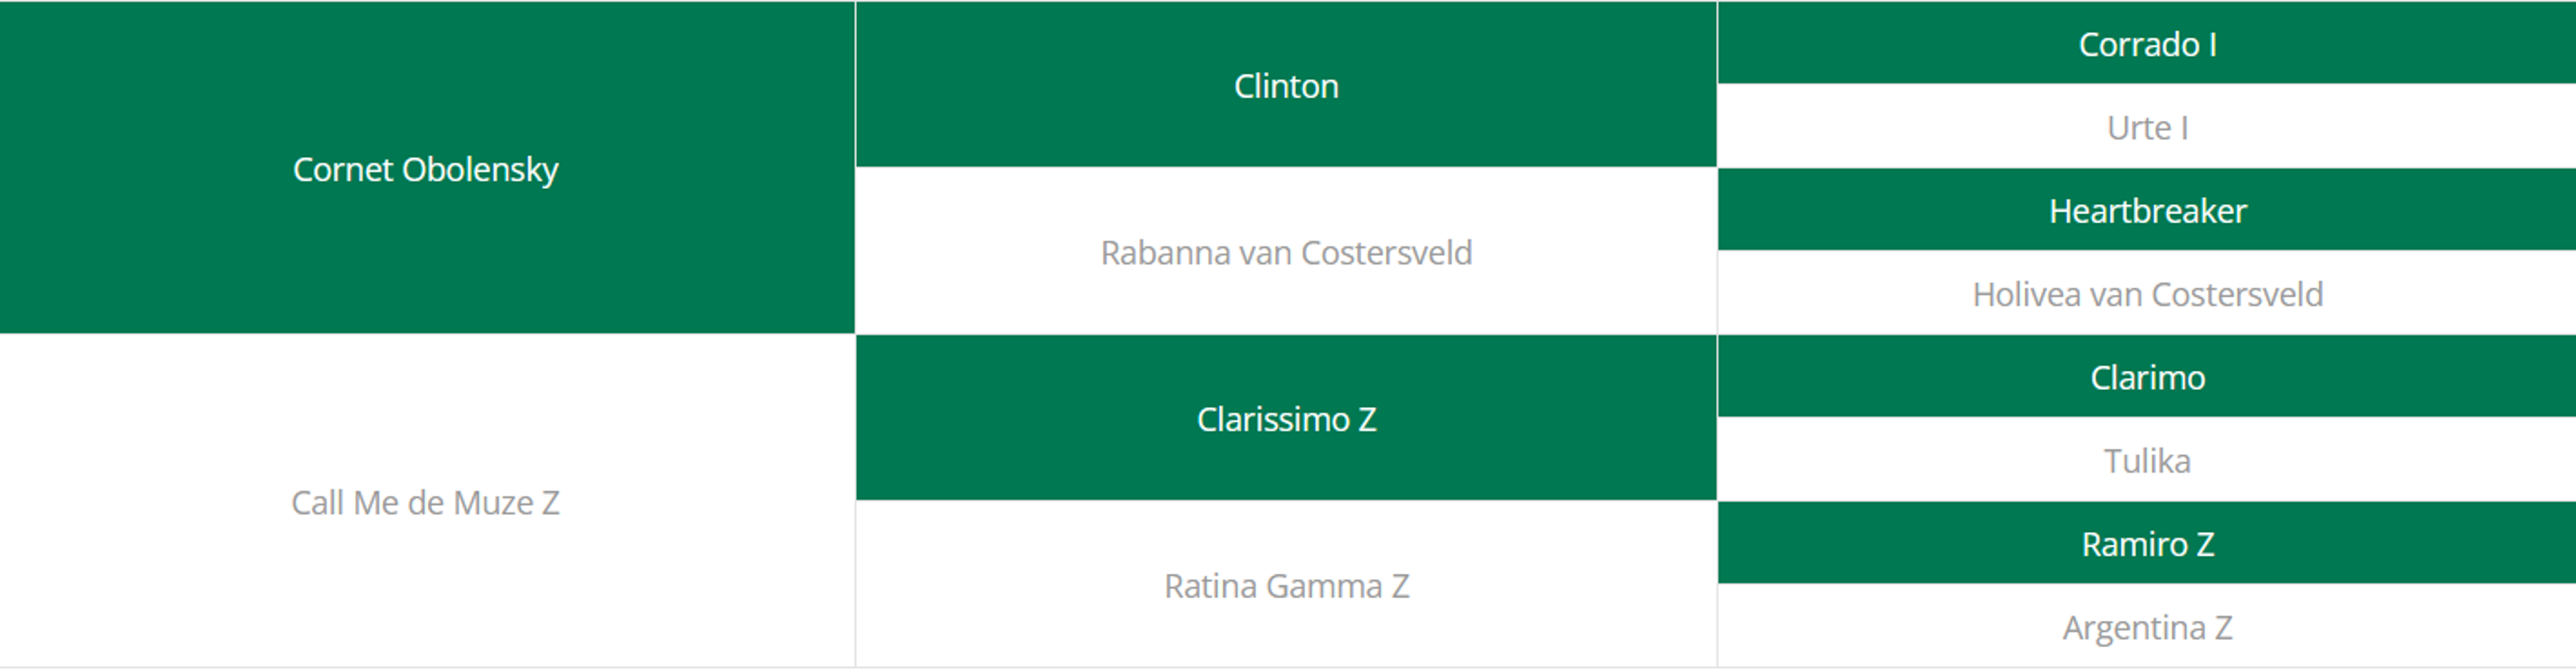This screenshot has width=2576, height=672.
Task: Click the Cornet Obolensky sire cell
Action: coord(427,168)
